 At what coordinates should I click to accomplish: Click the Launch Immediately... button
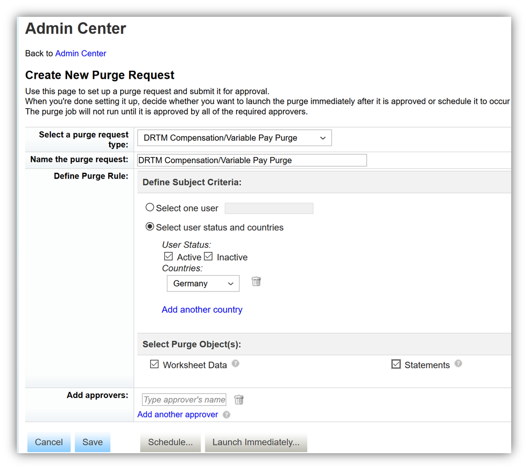pyautogui.click(x=256, y=442)
